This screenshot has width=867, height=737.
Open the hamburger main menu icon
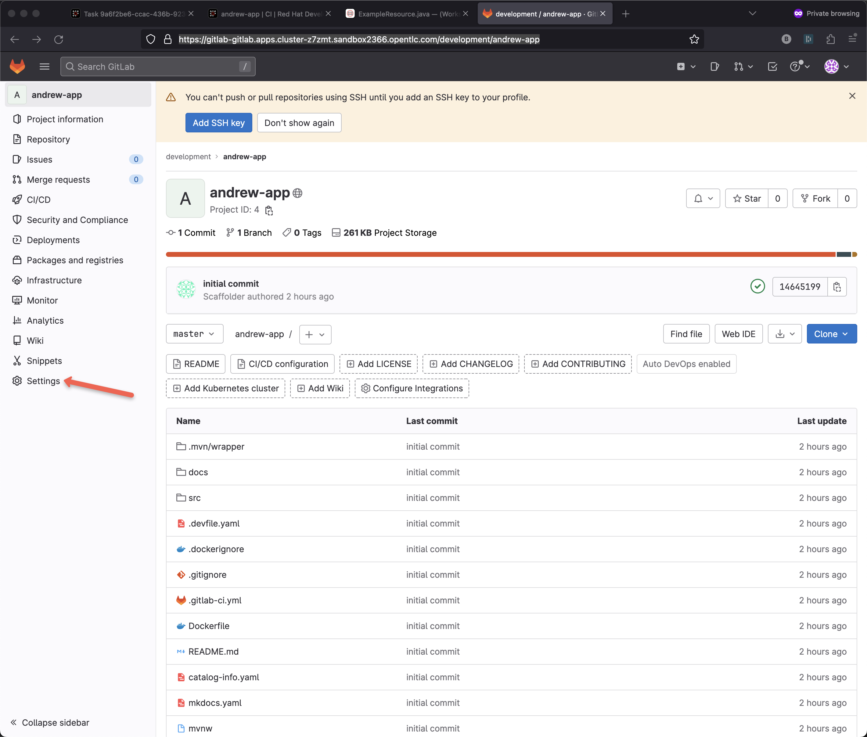tap(44, 67)
